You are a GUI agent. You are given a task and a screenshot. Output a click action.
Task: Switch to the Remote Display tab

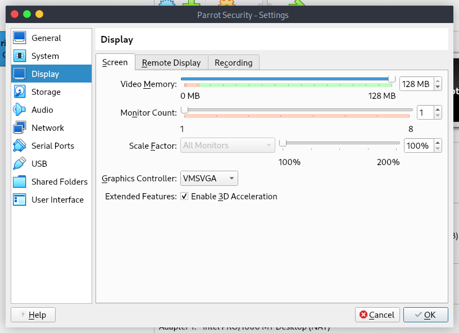[171, 63]
